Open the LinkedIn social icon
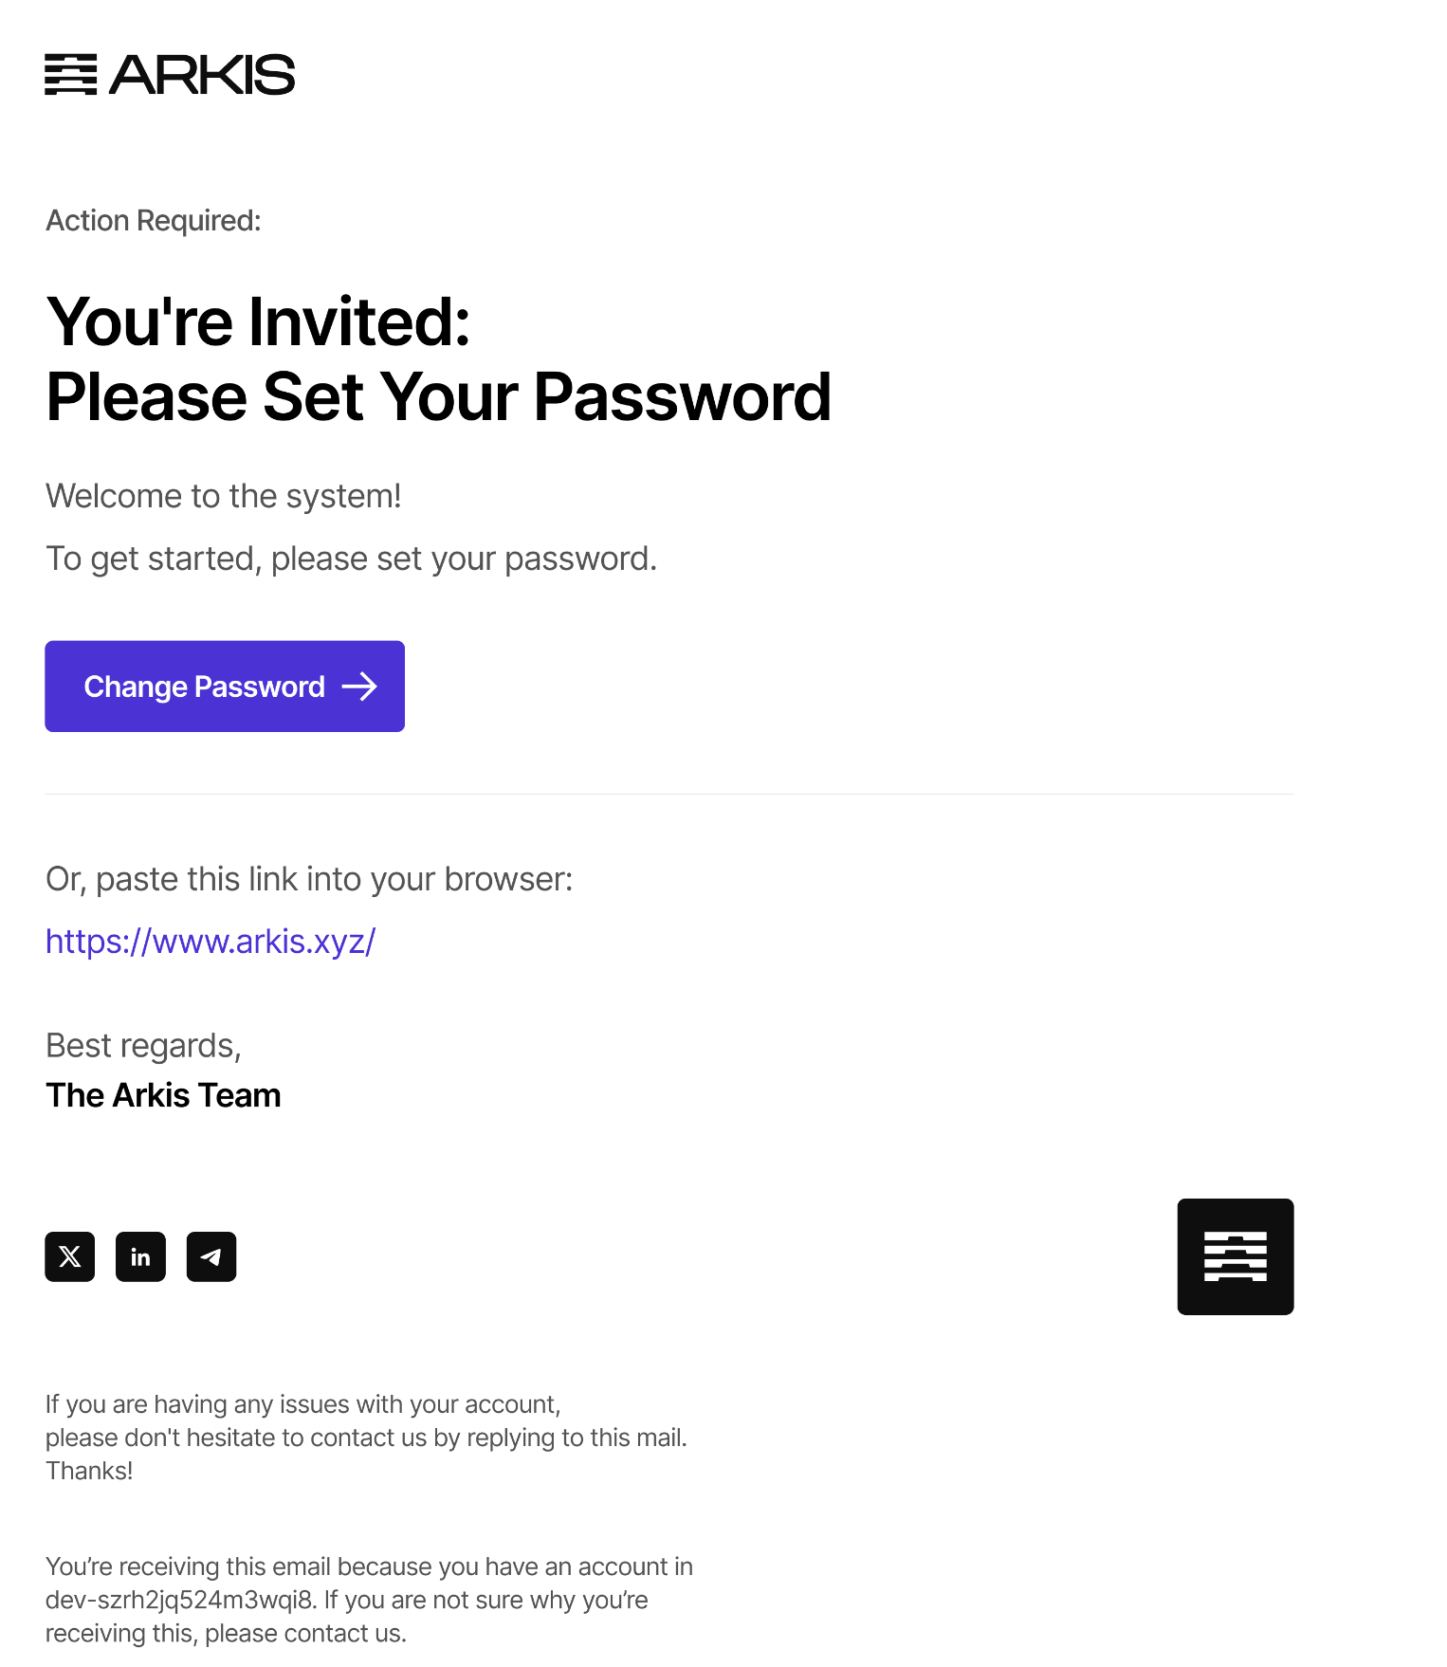This screenshot has height=1667, width=1447. pyautogui.click(x=140, y=1257)
